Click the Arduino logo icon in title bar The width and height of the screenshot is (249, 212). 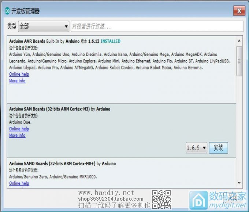7,11
